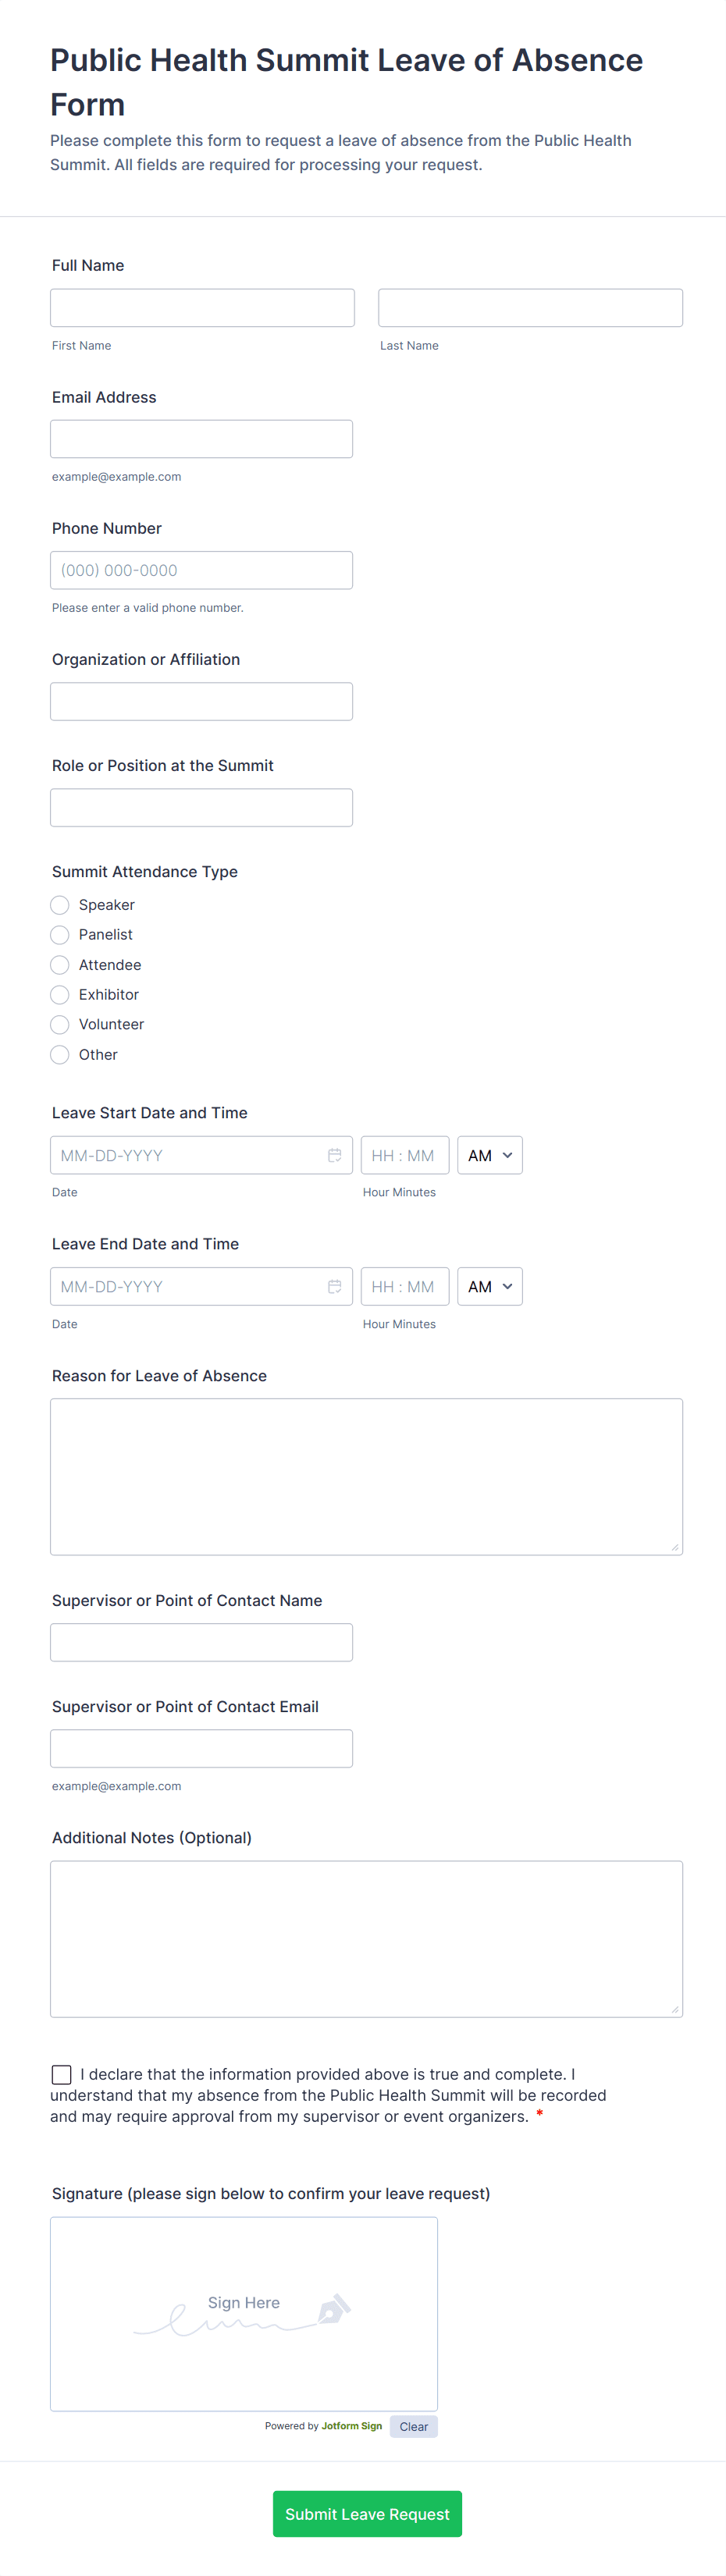Open the leave start AM/PM dropdown
The width and height of the screenshot is (726, 2576).
coord(489,1155)
